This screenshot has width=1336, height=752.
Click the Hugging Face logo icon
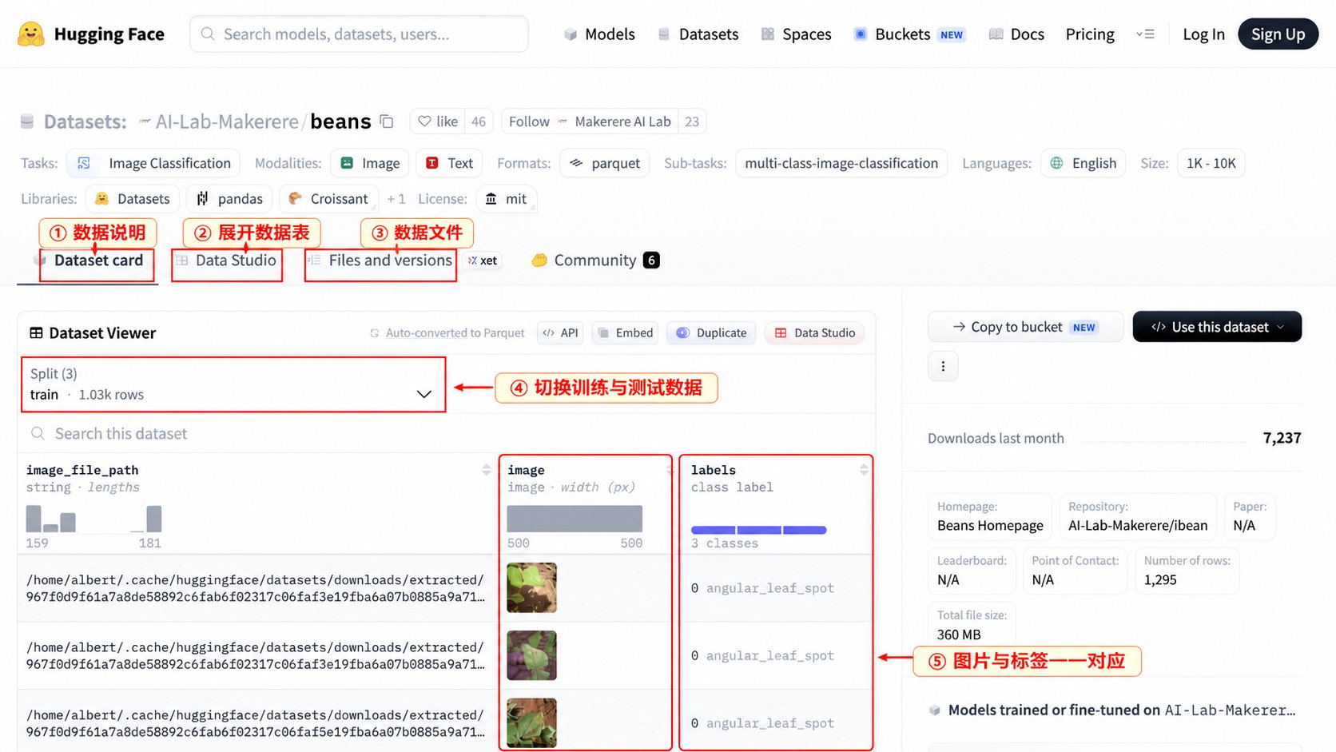(x=31, y=34)
